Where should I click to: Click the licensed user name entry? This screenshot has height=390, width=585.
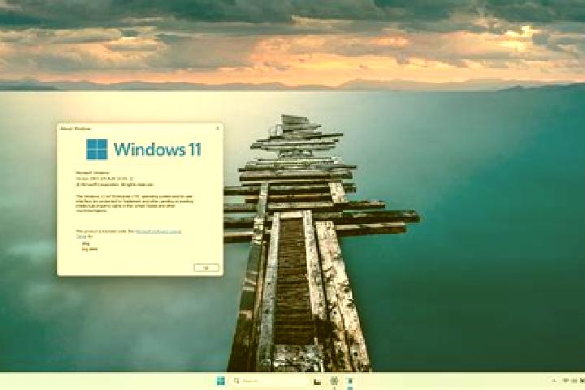coord(86,244)
